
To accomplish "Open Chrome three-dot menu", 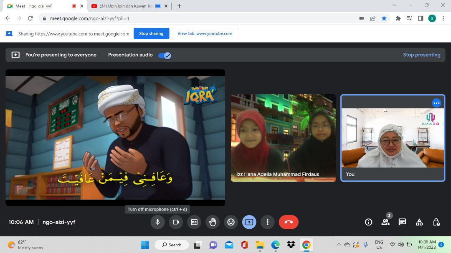I will pyautogui.click(x=443, y=18).
